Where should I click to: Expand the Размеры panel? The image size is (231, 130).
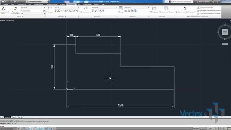tap(62, 17)
